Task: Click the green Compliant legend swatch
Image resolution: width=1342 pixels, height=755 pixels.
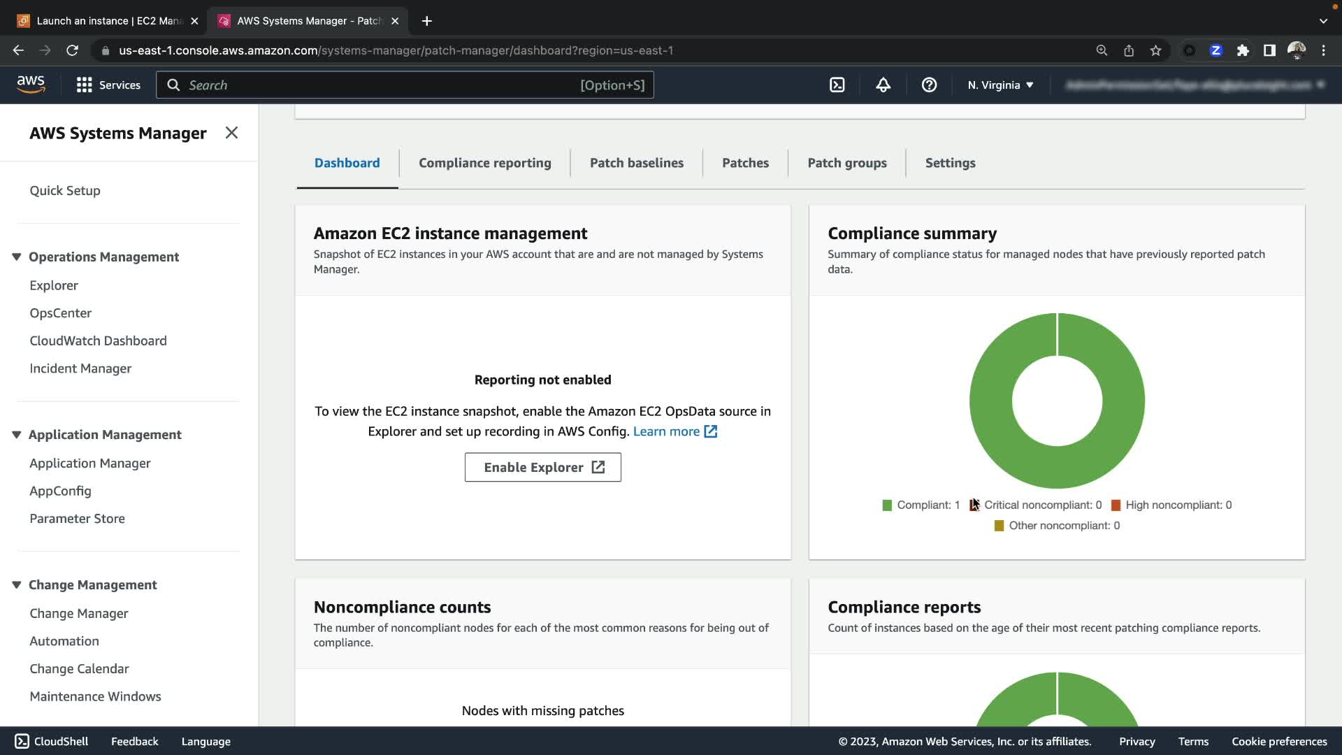Action: [887, 505]
